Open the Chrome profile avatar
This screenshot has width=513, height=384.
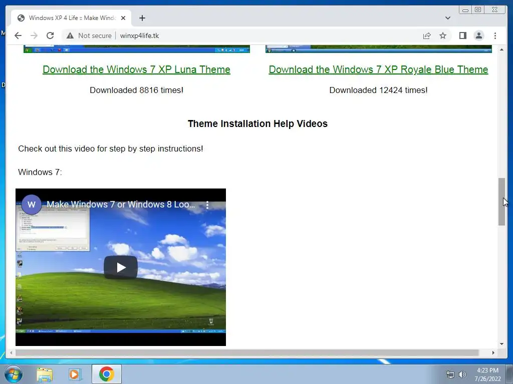[478, 35]
